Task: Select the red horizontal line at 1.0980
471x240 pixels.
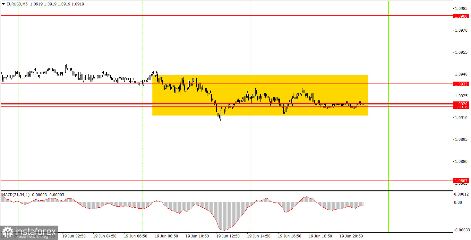Action: click(x=226, y=15)
